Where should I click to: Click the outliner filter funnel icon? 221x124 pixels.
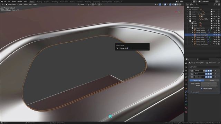point(215,4)
